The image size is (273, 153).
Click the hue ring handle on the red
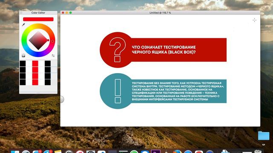[52, 41]
